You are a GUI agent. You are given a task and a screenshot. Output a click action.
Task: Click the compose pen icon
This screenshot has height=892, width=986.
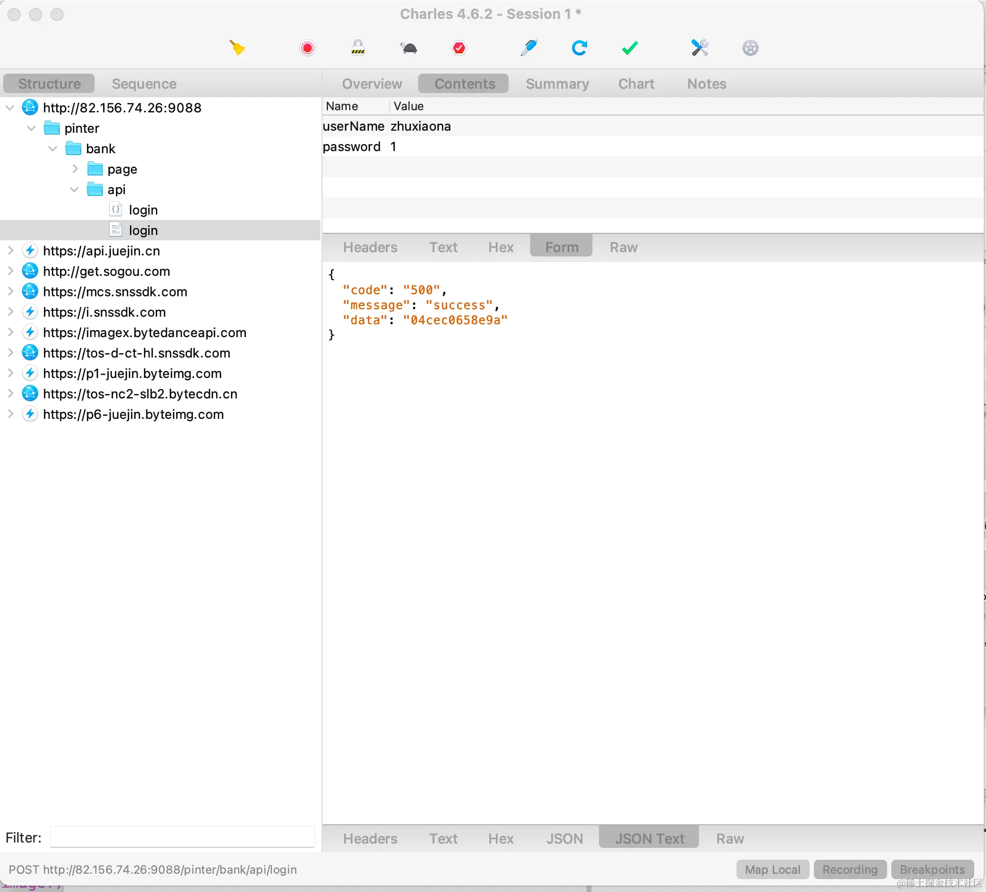click(529, 48)
